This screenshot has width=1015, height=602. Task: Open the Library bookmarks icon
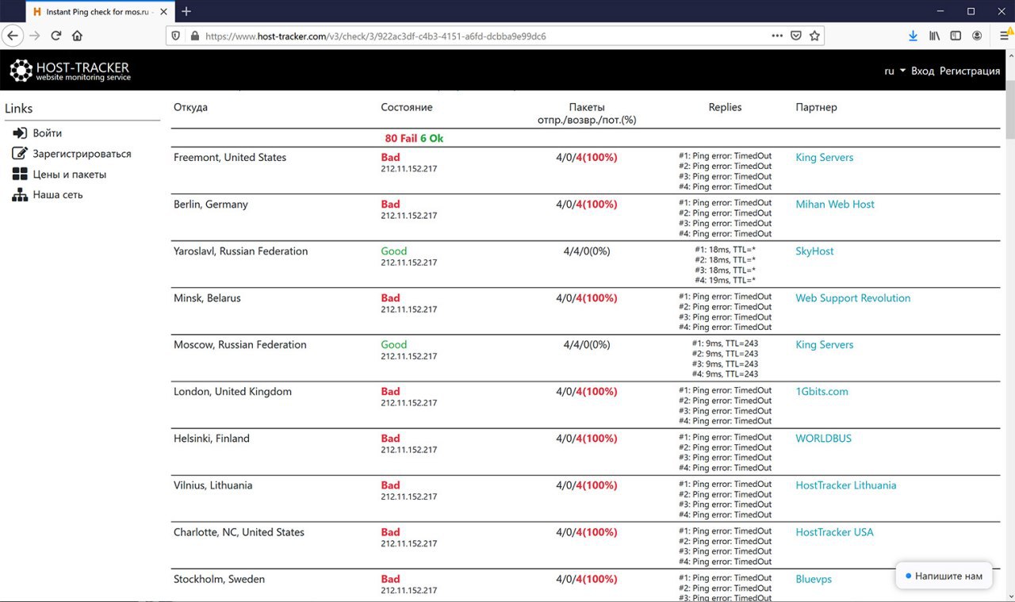[935, 36]
